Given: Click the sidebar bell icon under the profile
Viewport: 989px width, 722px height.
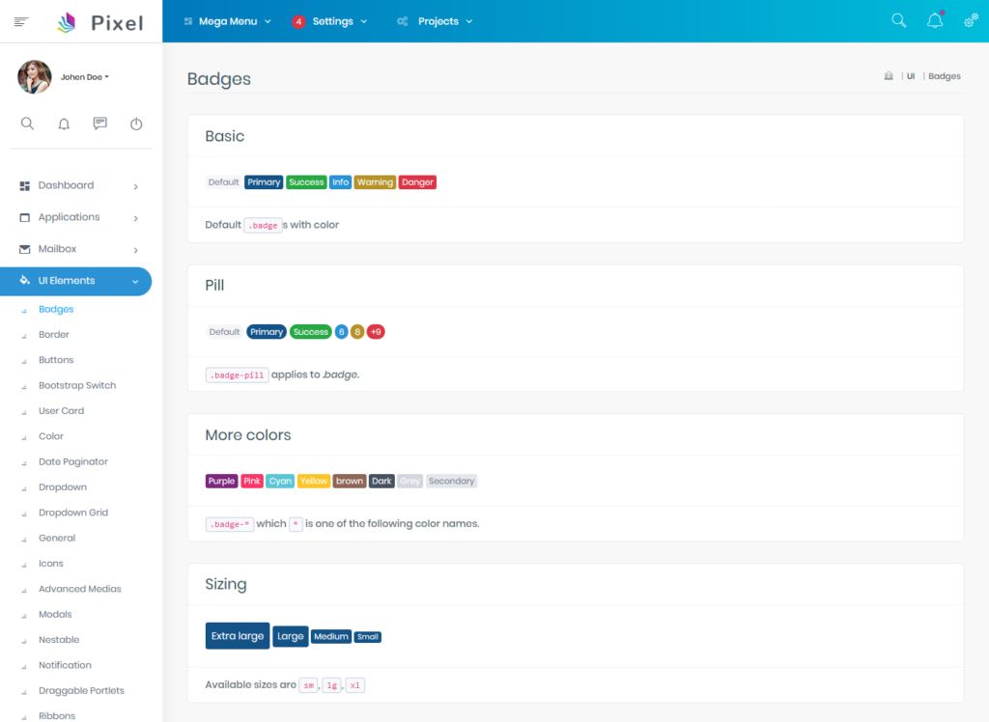Looking at the screenshot, I should tap(64, 124).
